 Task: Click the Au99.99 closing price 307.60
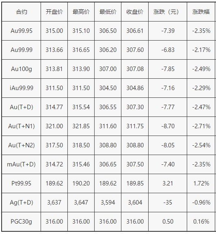point(135,50)
